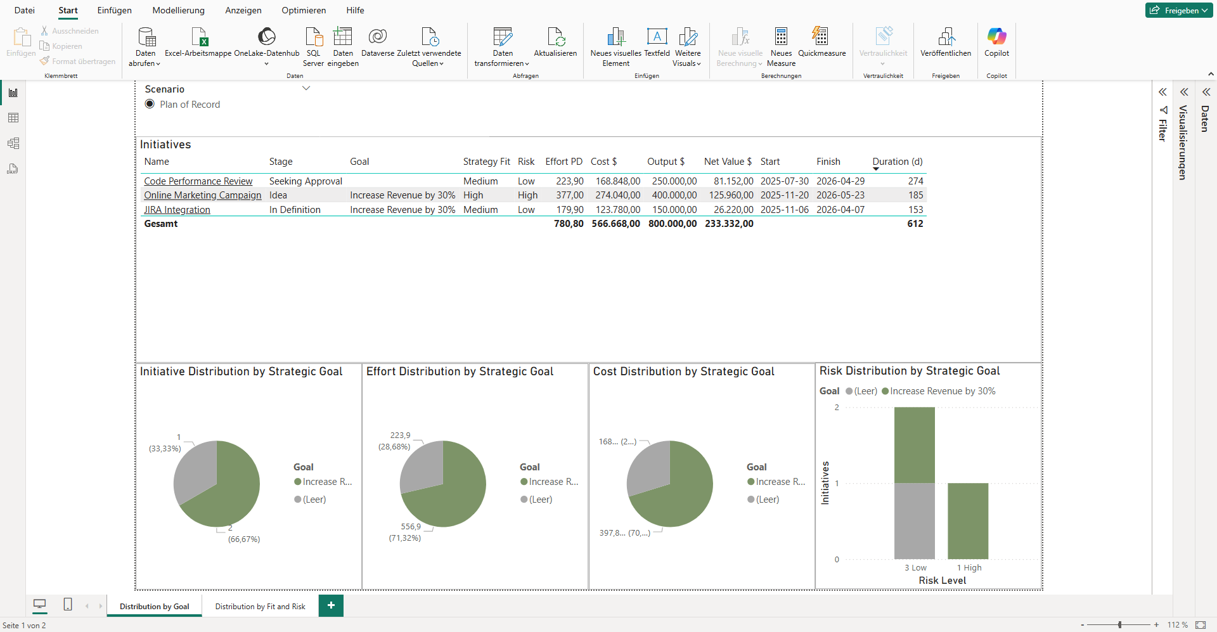Viewport: 1217px width, 632px height.
Task: Open the Modellierung ribbon tab
Action: (x=179, y=10)
